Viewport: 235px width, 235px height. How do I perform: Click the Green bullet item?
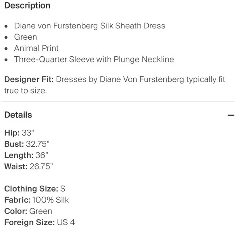point(26,37)
